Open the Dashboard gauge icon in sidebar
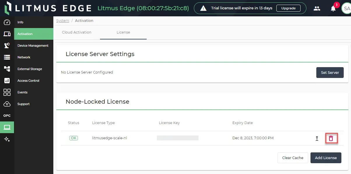The height and width of the screenshot is (174, 351). [x=7, y=22]
